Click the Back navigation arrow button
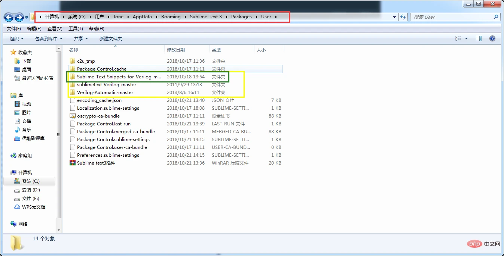Viewport: 504px width, 256px height. click(x=9, y=17)
